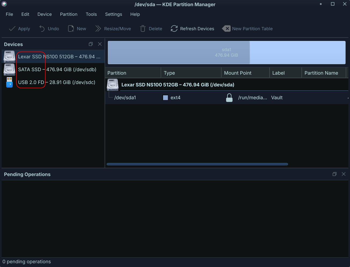Click the application icon in title bar
This screenshot has width=350, height=267.
point(4,4)
